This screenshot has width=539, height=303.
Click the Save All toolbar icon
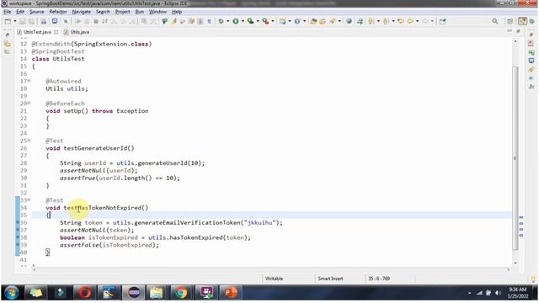pyautogui.click(x=31, y=21)
